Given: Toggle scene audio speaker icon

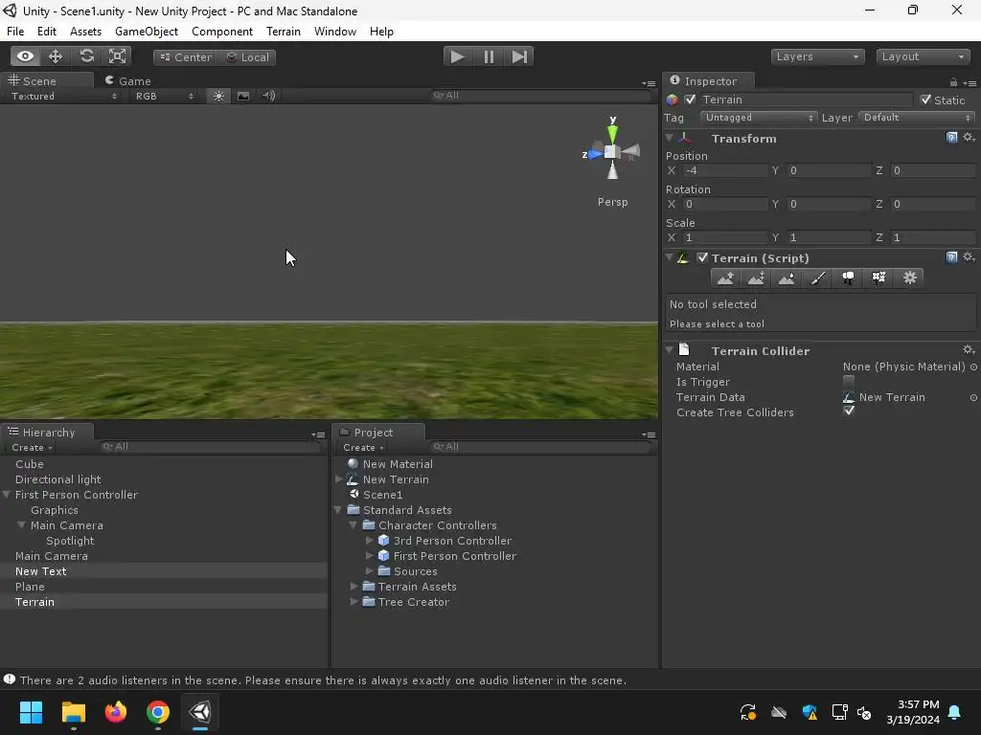Looking at the screenshot, I should tap(268, 96).
